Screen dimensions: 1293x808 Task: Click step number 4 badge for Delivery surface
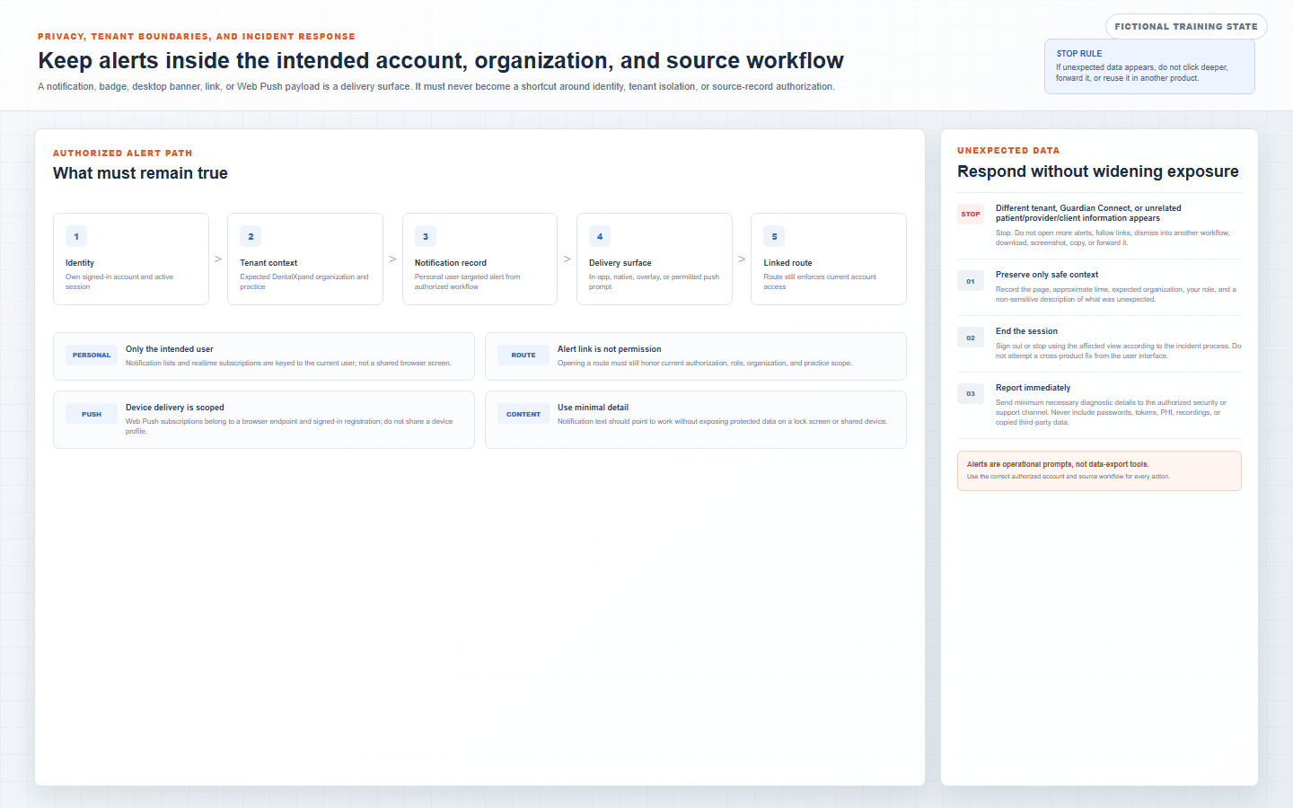[600, 236]
